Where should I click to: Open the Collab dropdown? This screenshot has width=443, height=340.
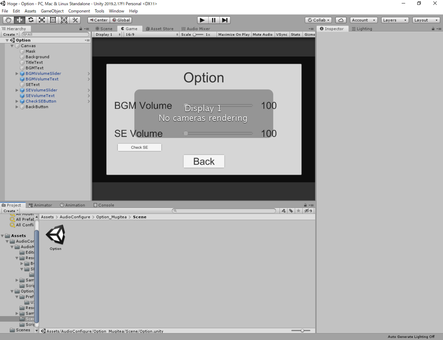pyautogui.click(x=318, y=20)
